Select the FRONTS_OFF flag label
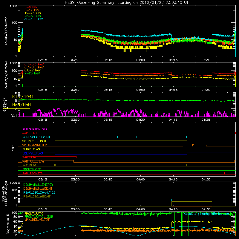The image size is (239, 239). coord(32,169)
